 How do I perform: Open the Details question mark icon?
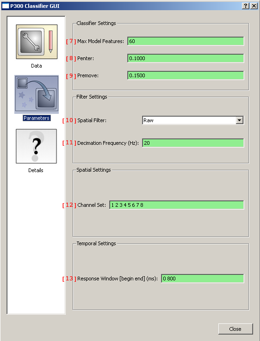pyautogui.click(x=36, y=146)
